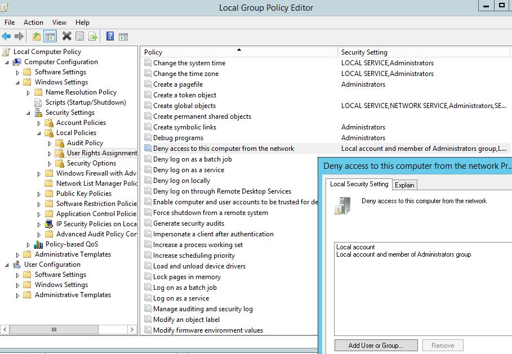This screenshot has width=512, height=354.
Task: Select Administrative Templates under User Configuration
Action: click(73, 295)
